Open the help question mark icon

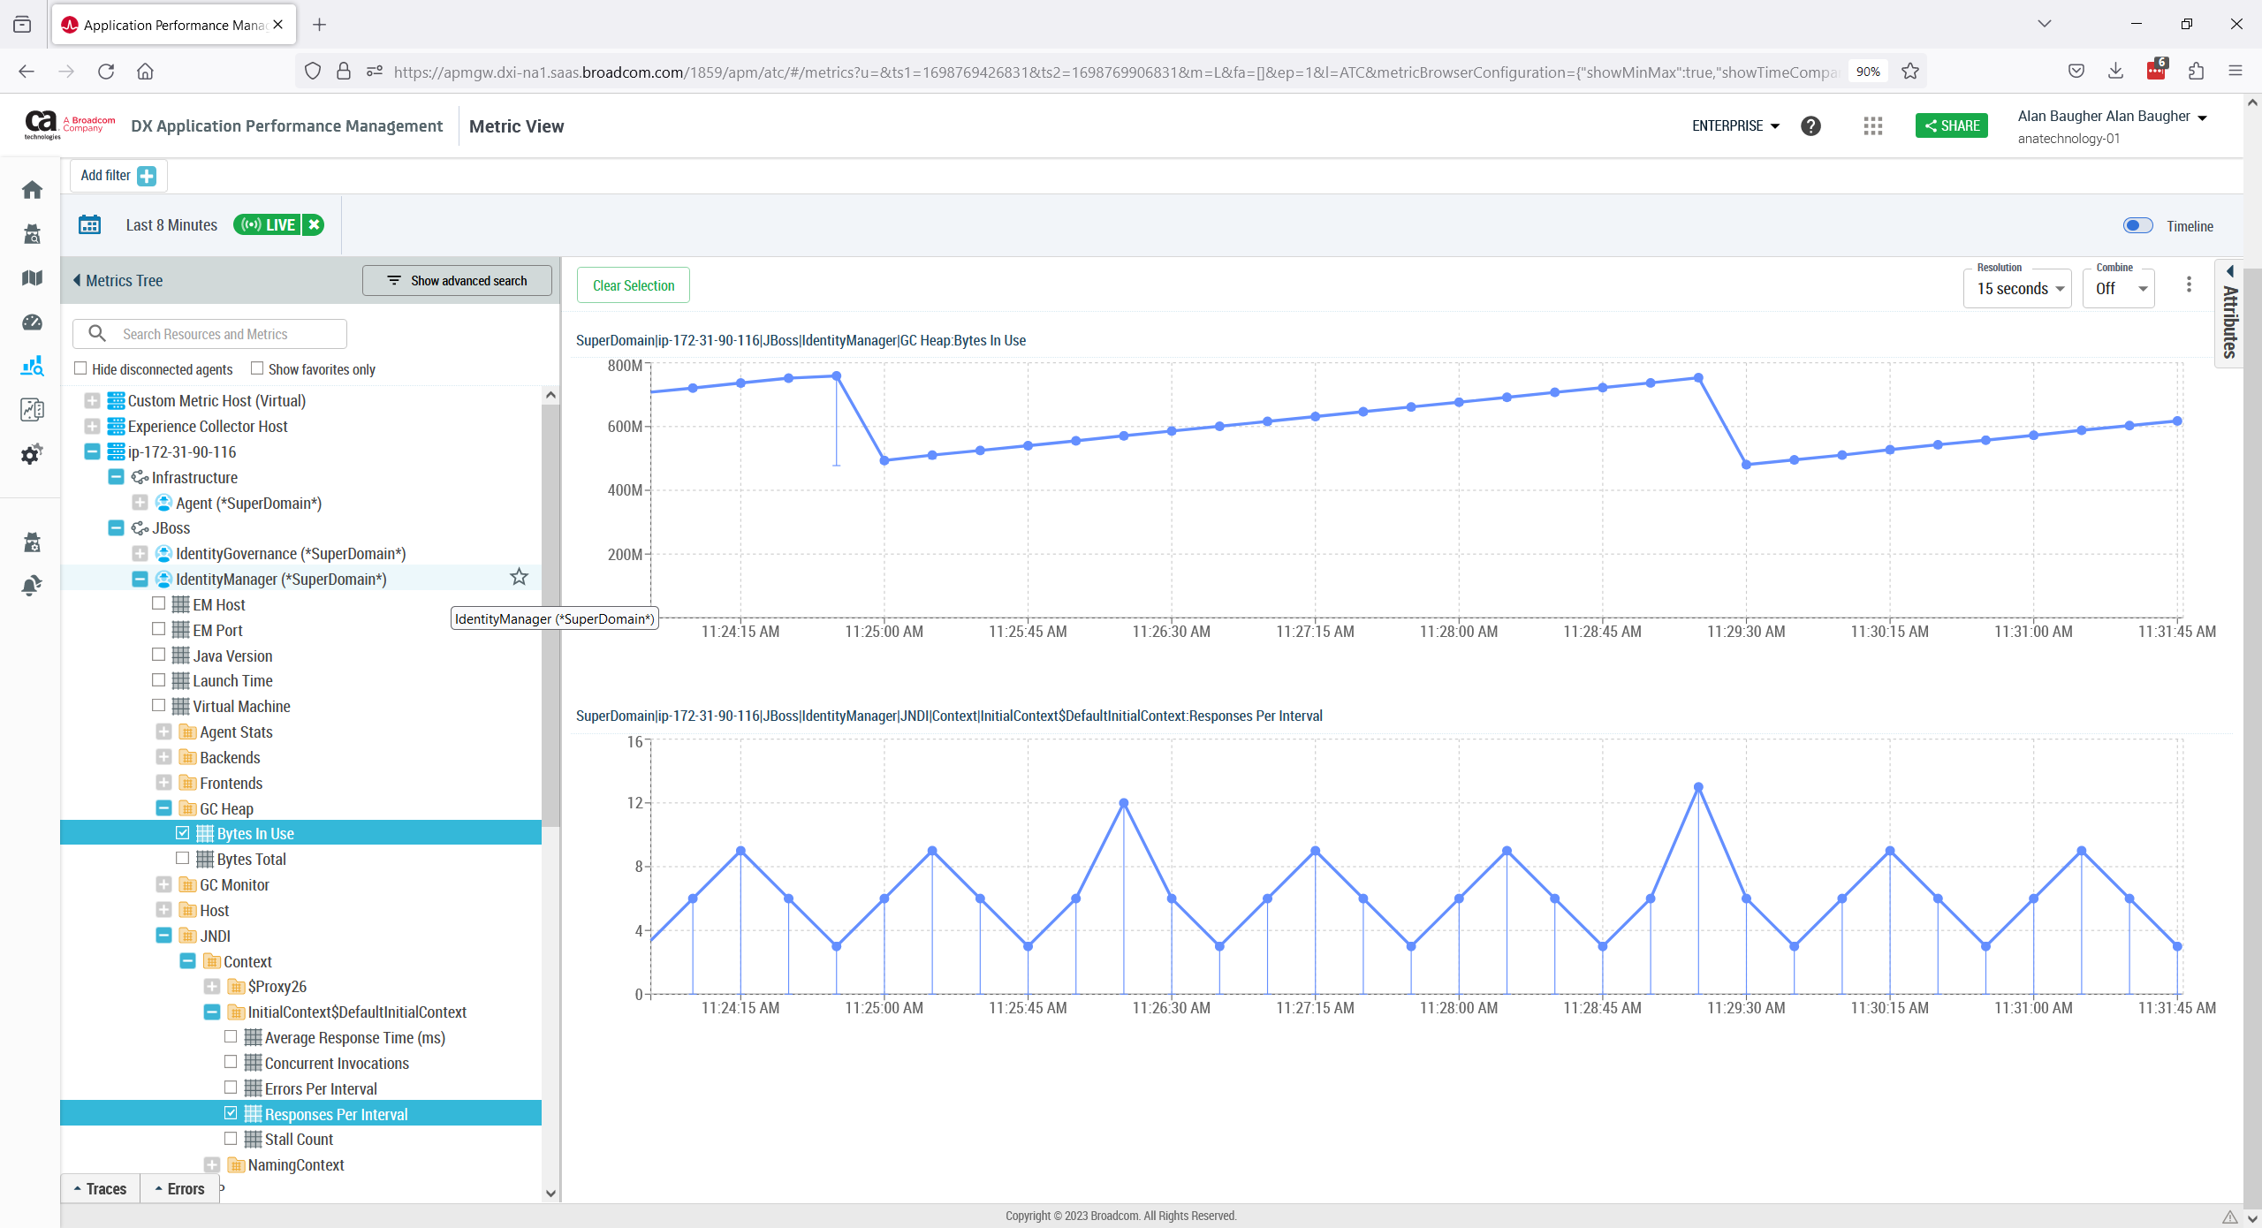coord(1810,126)
